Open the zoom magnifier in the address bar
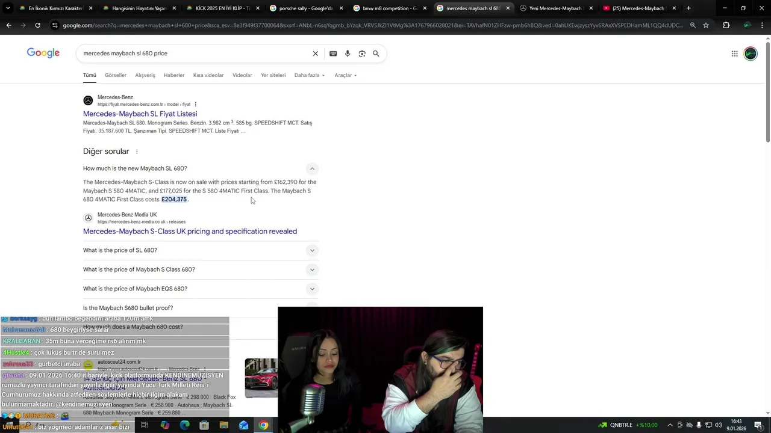This screenshot has height=433, width=771. pyautogui.click(x=693, y=25)
